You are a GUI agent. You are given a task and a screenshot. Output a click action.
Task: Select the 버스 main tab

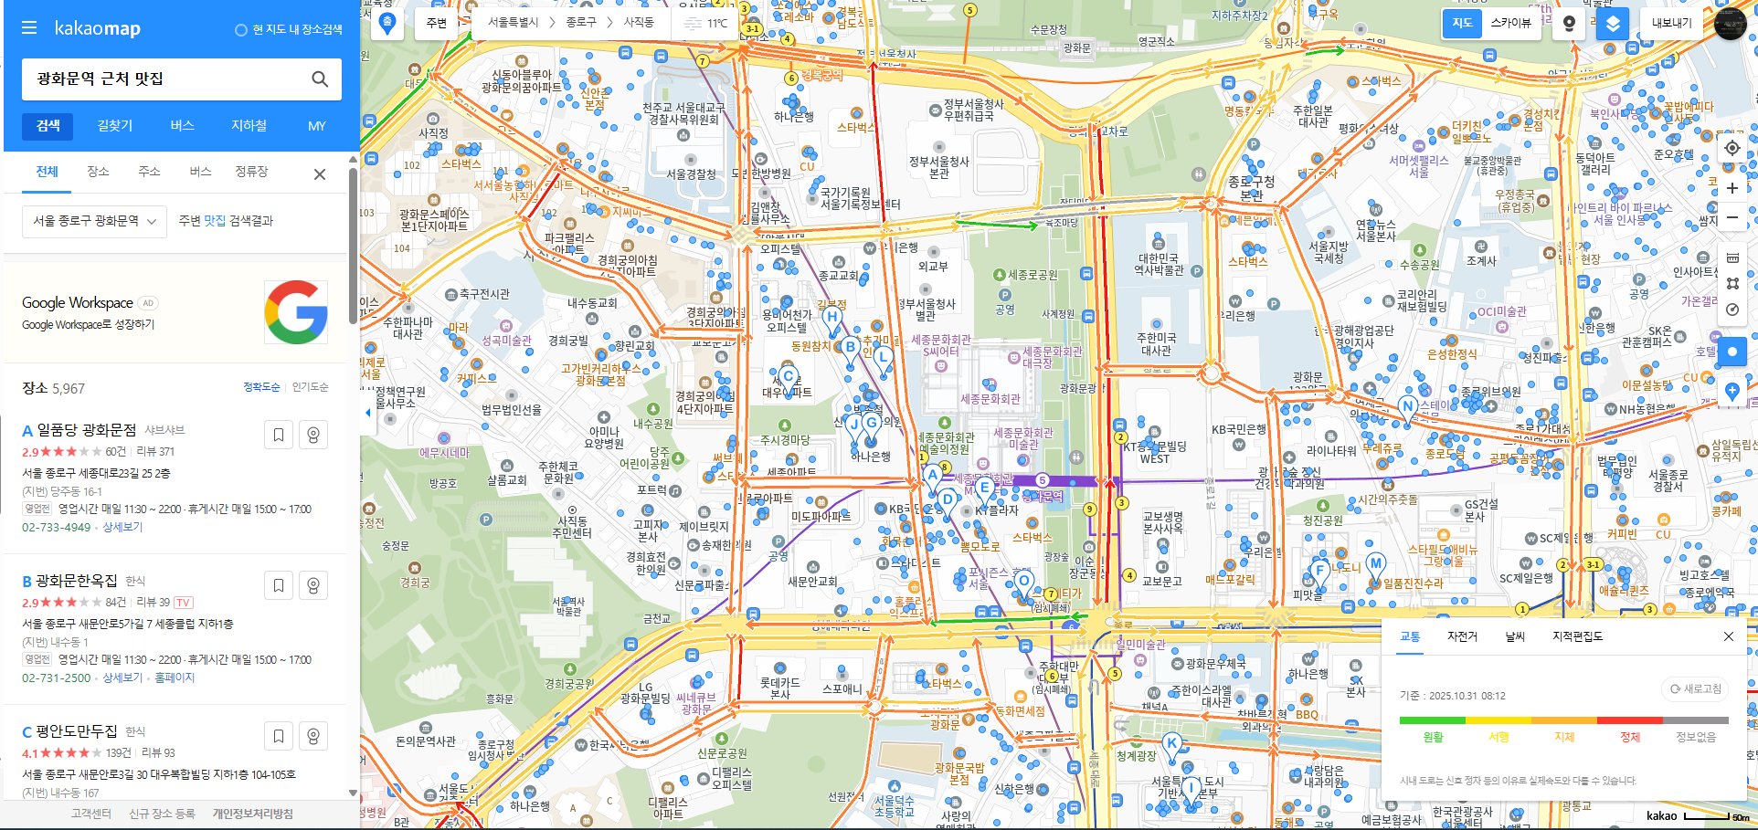pos(182,125)
